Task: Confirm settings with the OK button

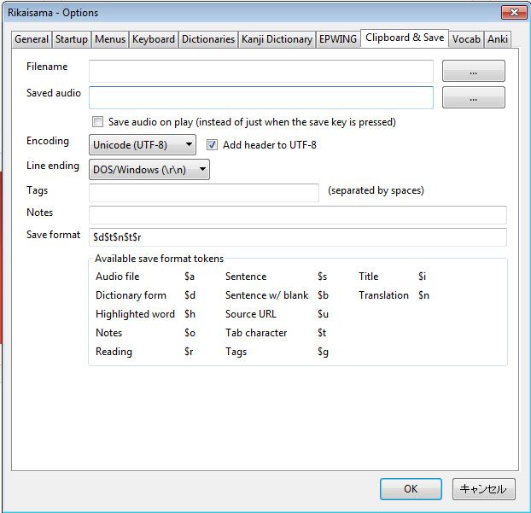Action: point(411,489)
